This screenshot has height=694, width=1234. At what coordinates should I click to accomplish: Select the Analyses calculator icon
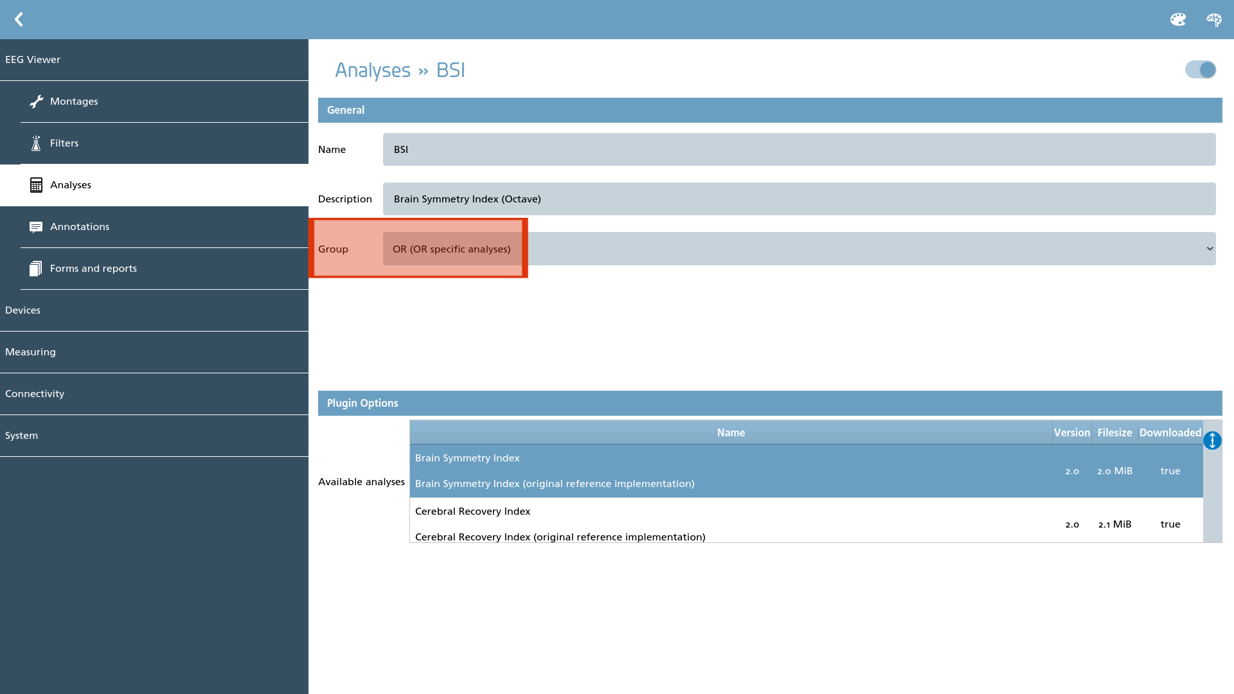36,185
